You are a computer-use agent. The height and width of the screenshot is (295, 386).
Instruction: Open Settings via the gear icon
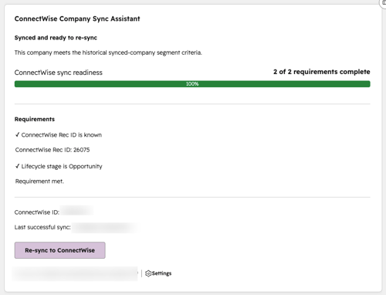click(x=148, y=273)
